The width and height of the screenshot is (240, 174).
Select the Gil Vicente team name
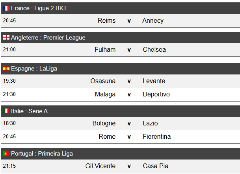tap(100, 166)
